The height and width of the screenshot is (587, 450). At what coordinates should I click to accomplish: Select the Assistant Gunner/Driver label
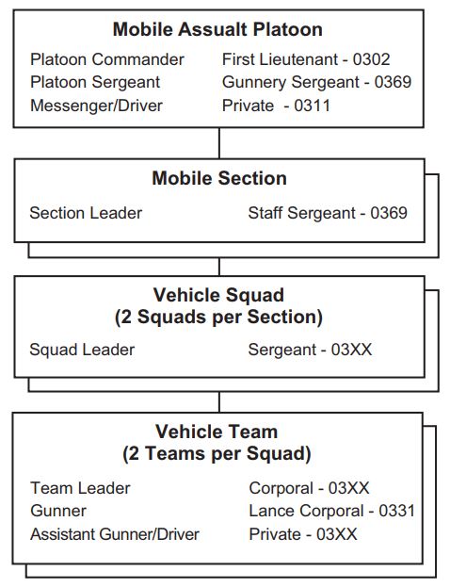coord(115,534)
